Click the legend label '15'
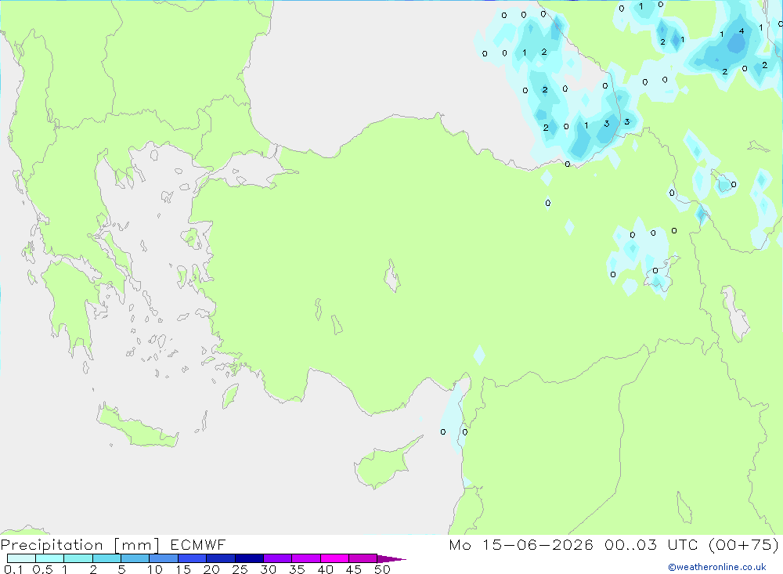Image resolution: width=783 pixels, height=574 pixels. tap(183, 569)
